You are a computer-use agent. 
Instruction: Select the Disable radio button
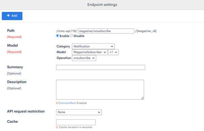tap(71, 35)
